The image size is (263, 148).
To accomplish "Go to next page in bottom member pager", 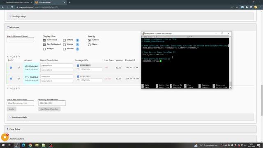I will coord(19,88).
